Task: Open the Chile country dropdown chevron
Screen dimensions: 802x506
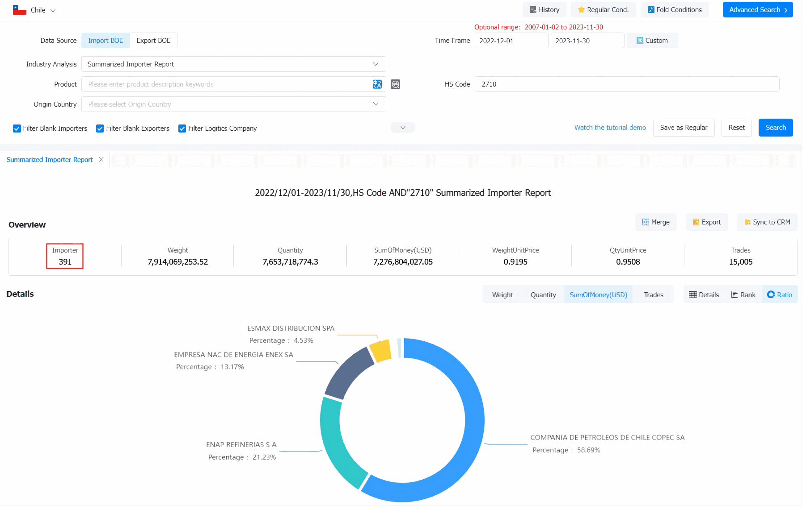Action: (53, 10)
